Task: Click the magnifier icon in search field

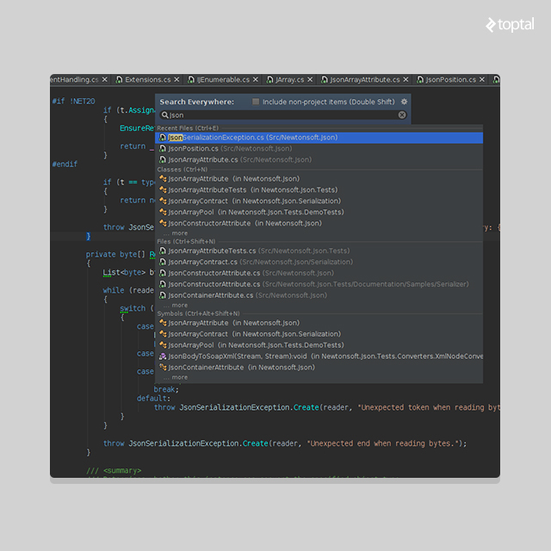Action: coord(164,115)
